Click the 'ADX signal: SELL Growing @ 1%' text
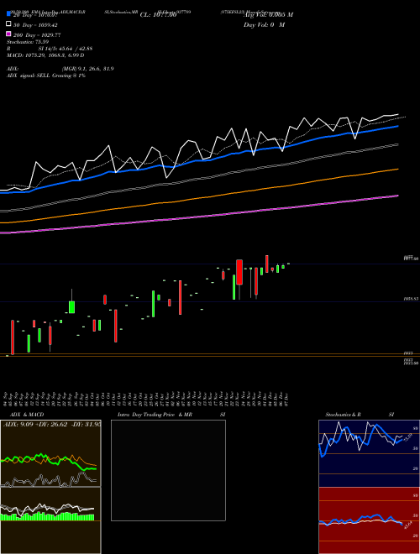This screenshot has width=420, height=554. pos(46,76)
